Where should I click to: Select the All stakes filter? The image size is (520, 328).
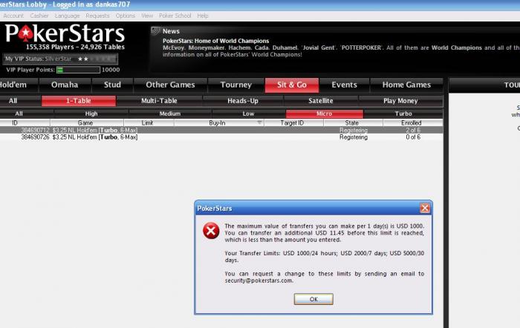(27, 114)
